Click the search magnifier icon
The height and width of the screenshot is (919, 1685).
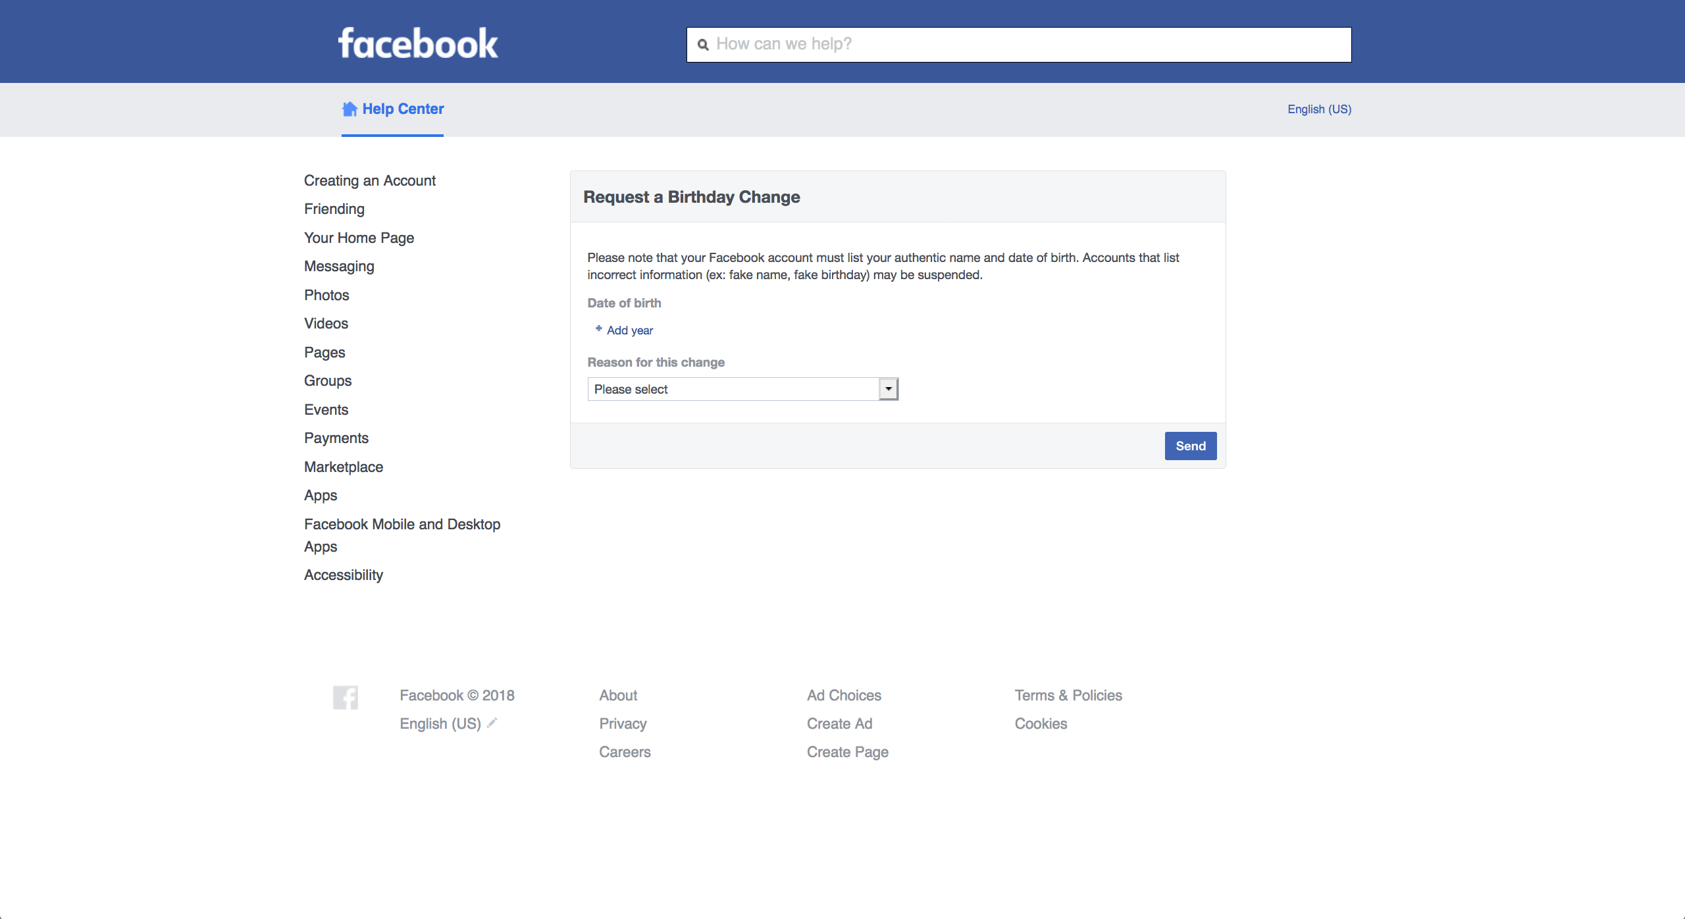click(x=703, y=45)
